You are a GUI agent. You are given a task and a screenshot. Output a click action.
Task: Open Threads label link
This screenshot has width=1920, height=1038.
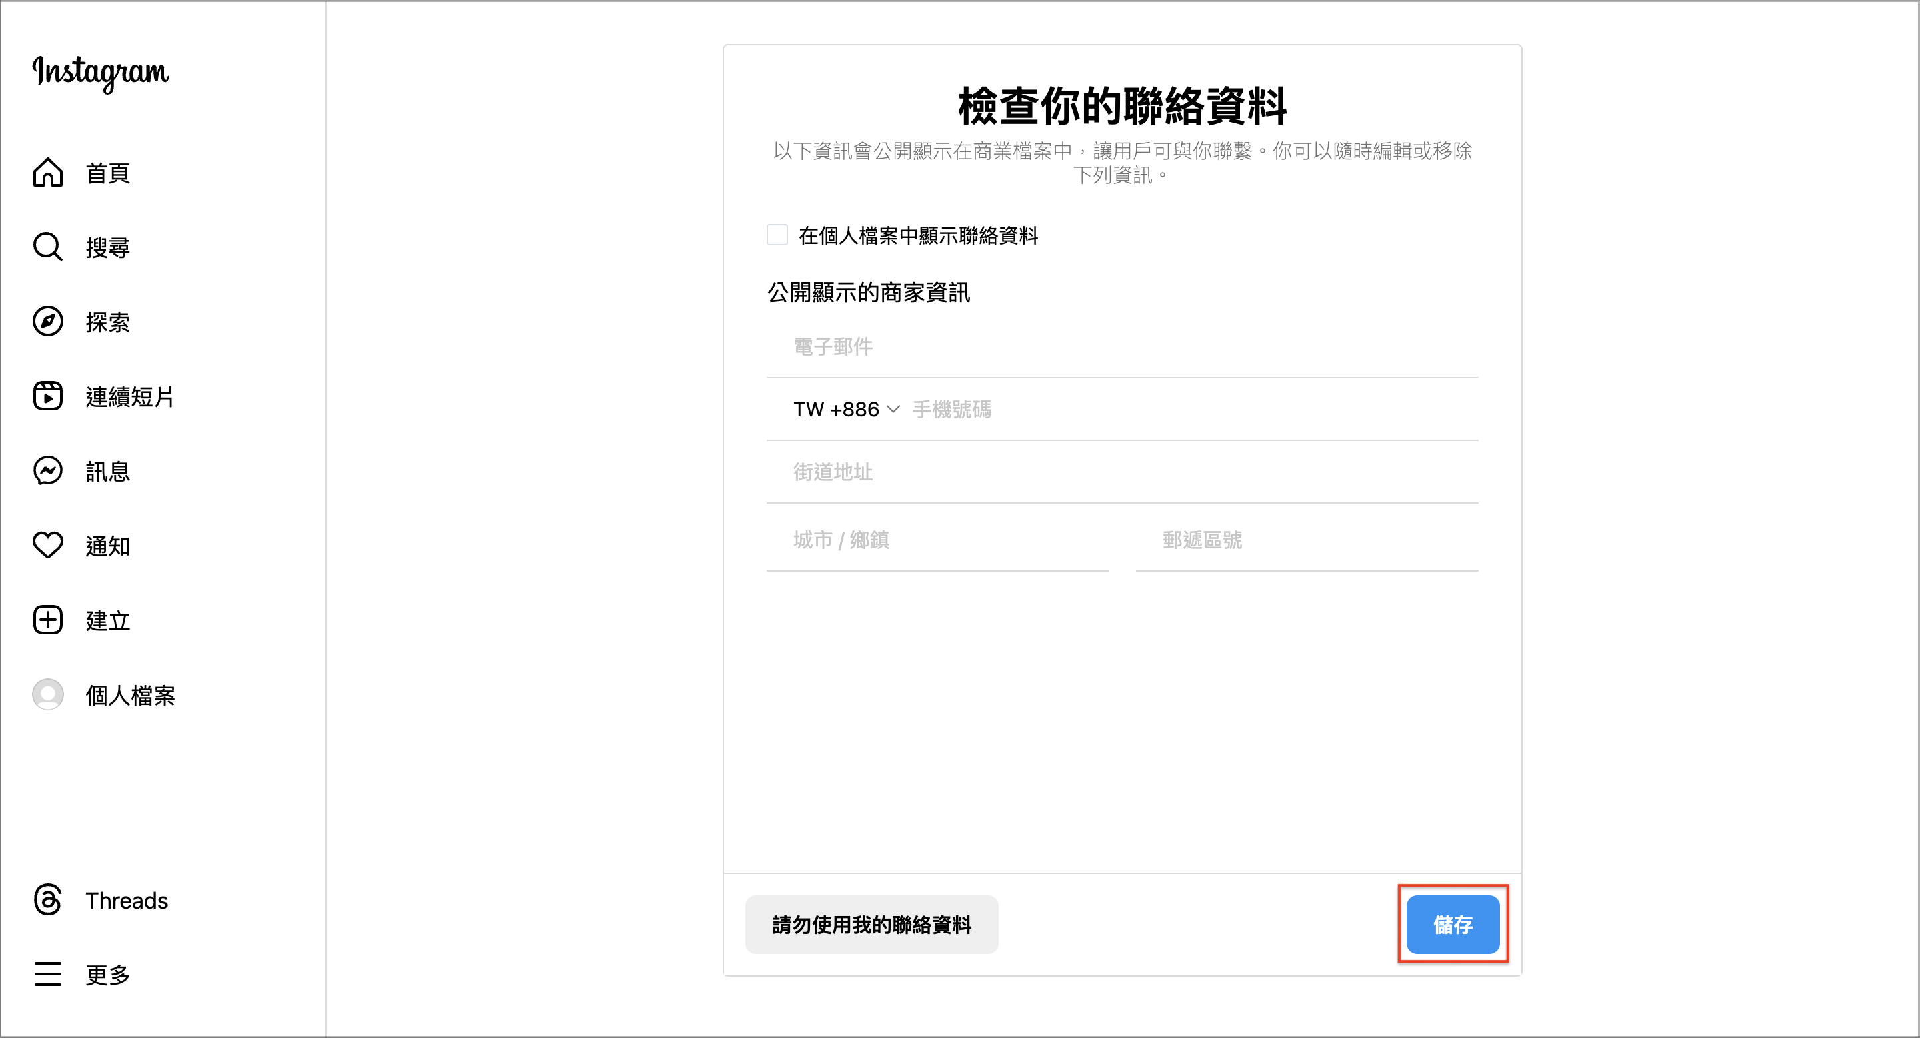(x=127, y=900)
